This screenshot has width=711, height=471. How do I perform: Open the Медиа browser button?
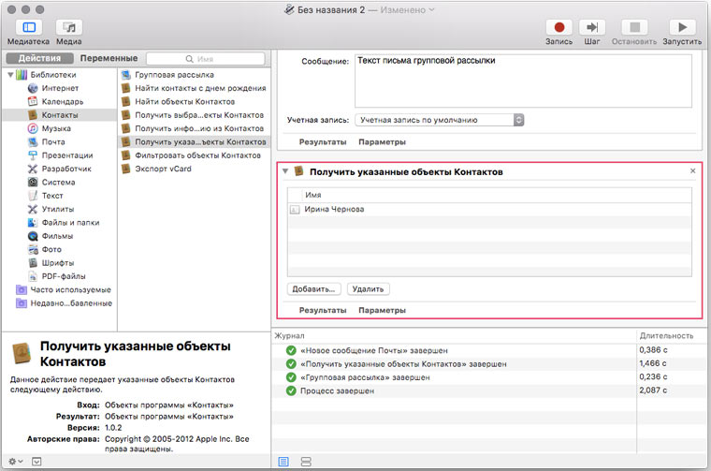(69, 27)
